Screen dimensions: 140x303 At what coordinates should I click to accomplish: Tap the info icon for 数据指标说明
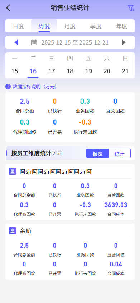[8, 87]
